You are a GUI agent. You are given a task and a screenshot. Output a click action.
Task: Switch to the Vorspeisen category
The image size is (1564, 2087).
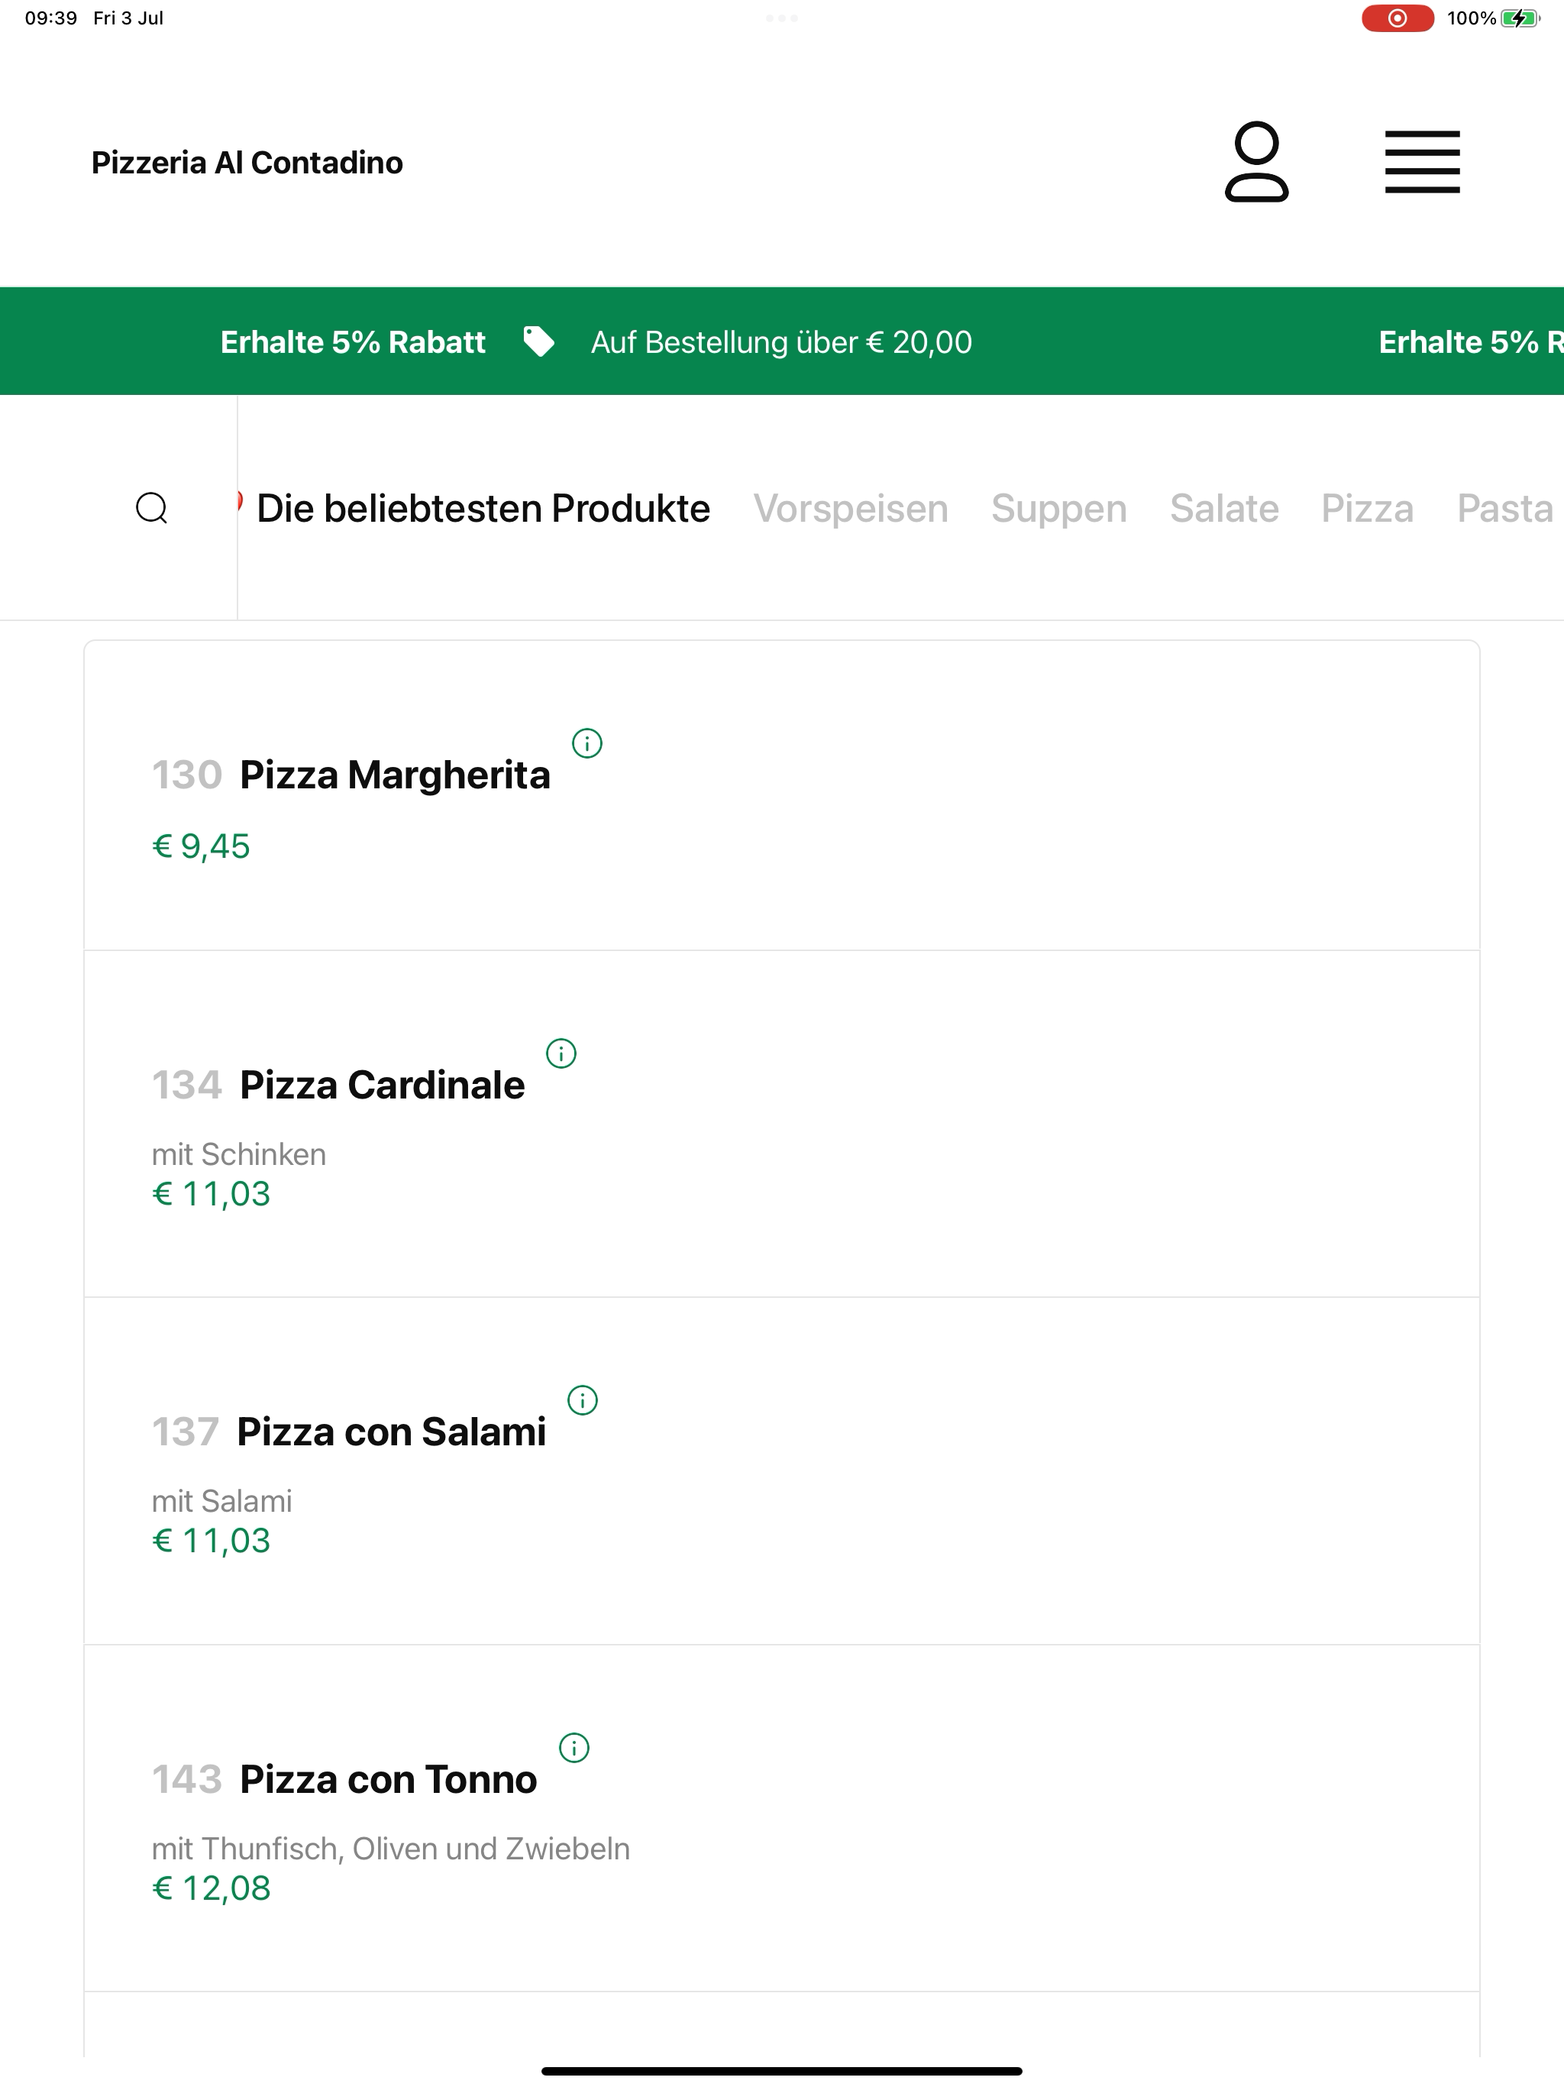[x=851, y=509]
